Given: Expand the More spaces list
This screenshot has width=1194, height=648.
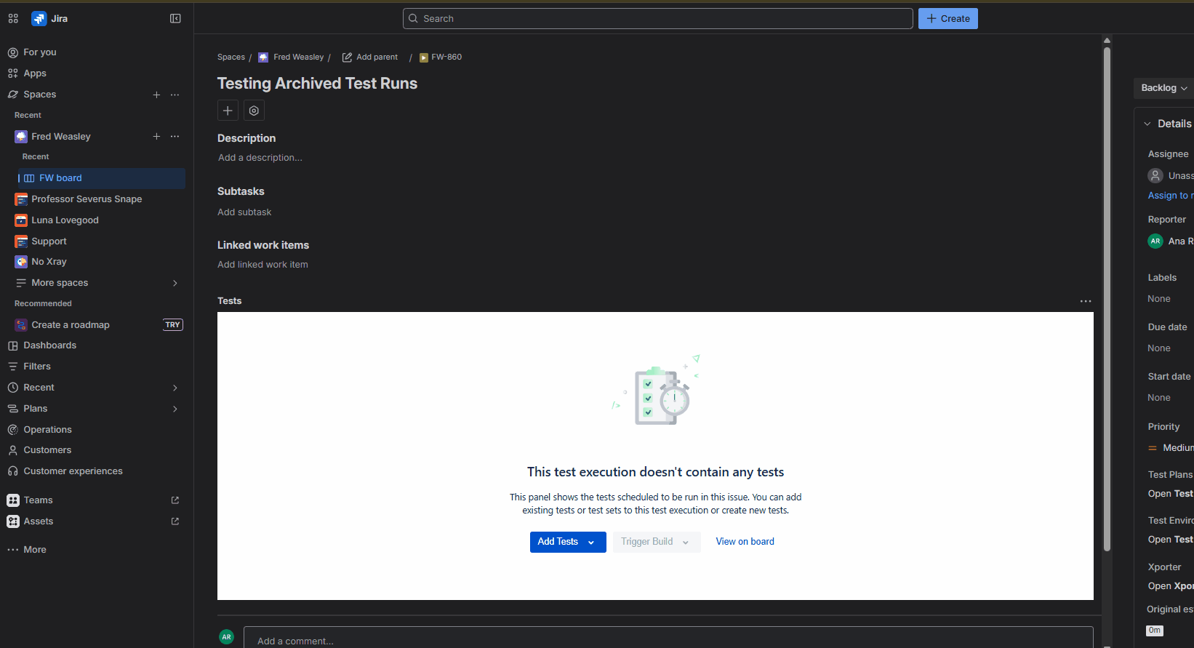Looking at the screenshot, I should pyautogui.click(x=175, y=283).
